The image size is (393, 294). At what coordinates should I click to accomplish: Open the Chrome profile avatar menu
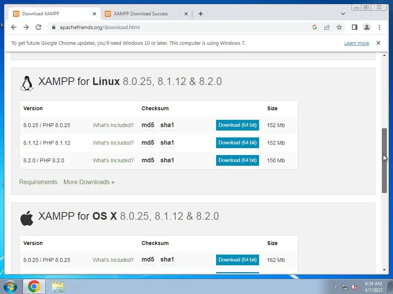[x=367, y=27]
